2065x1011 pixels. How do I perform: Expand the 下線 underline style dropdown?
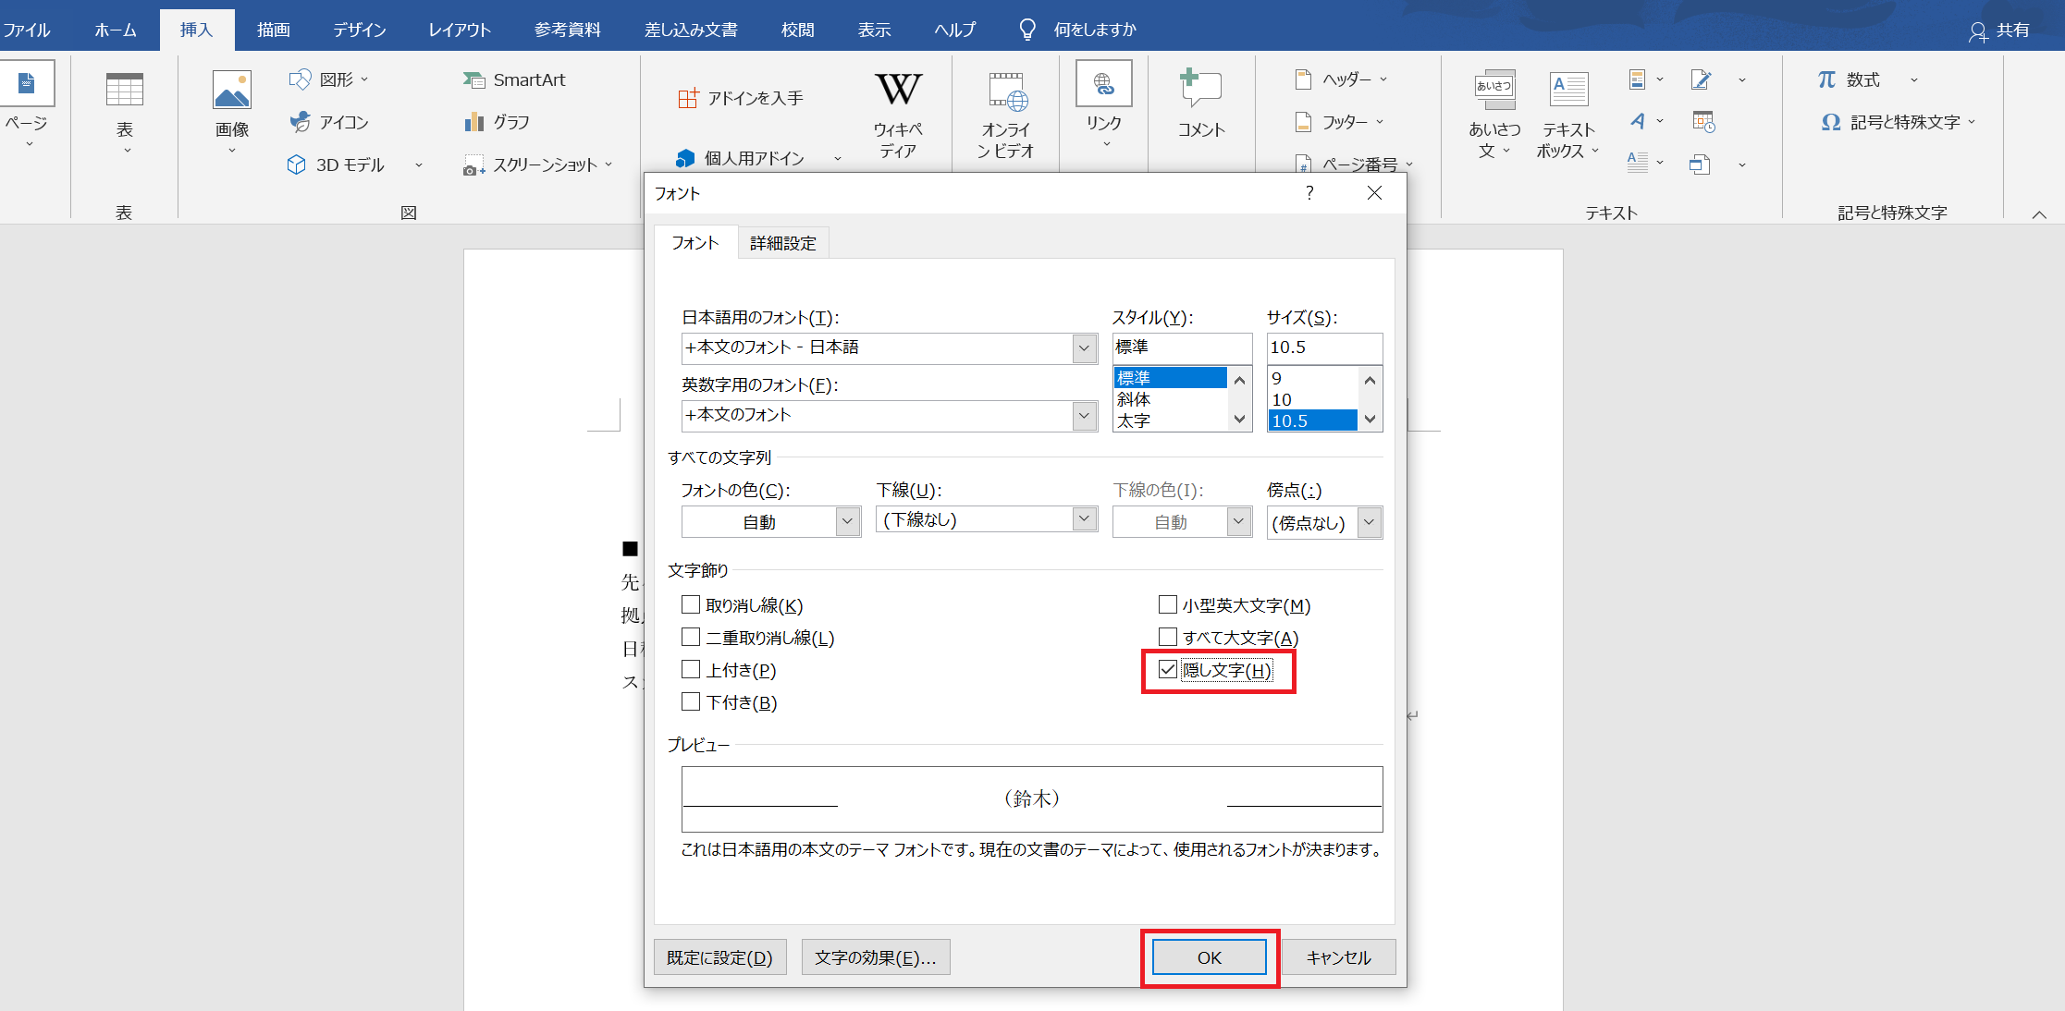(1084, 519)
